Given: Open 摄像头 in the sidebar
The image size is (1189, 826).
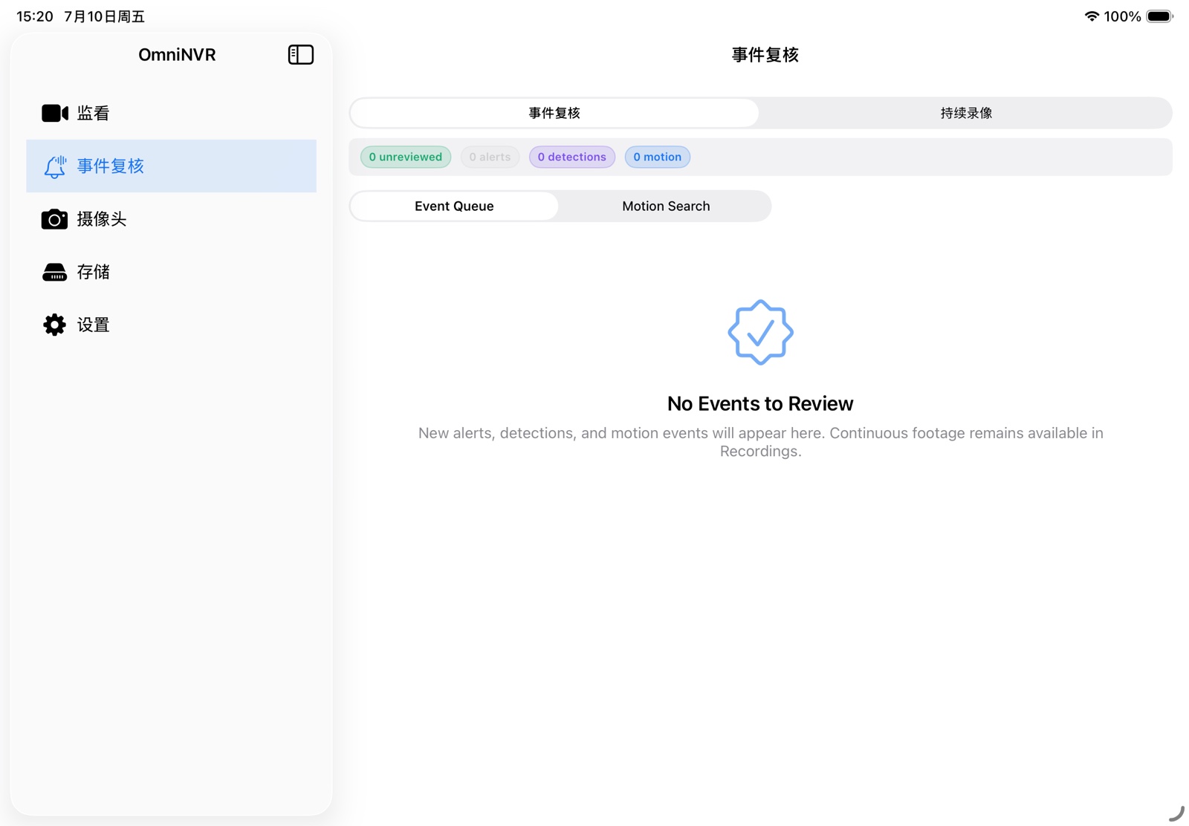Looking at the screenshot, I should tap(171, 219).
